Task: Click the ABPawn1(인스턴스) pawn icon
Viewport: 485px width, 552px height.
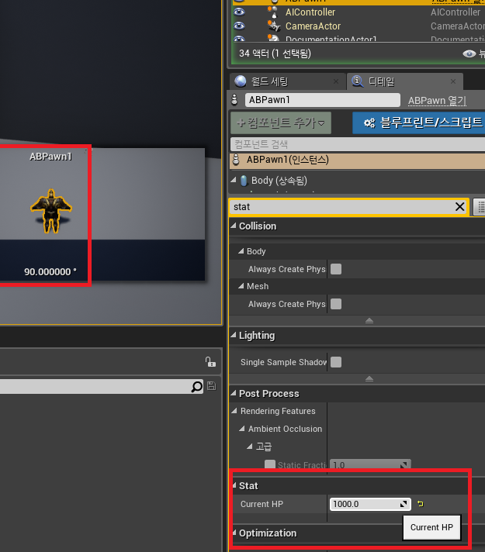Action: [x=236, y=160]
